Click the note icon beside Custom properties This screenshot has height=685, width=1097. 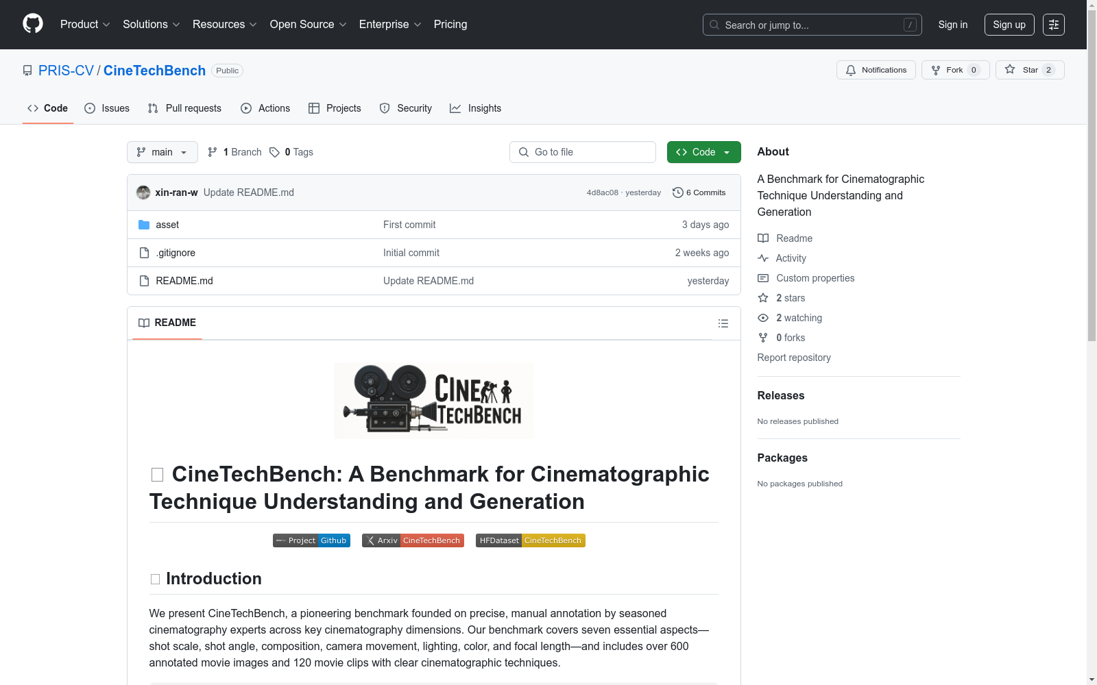tap(763, 278)
